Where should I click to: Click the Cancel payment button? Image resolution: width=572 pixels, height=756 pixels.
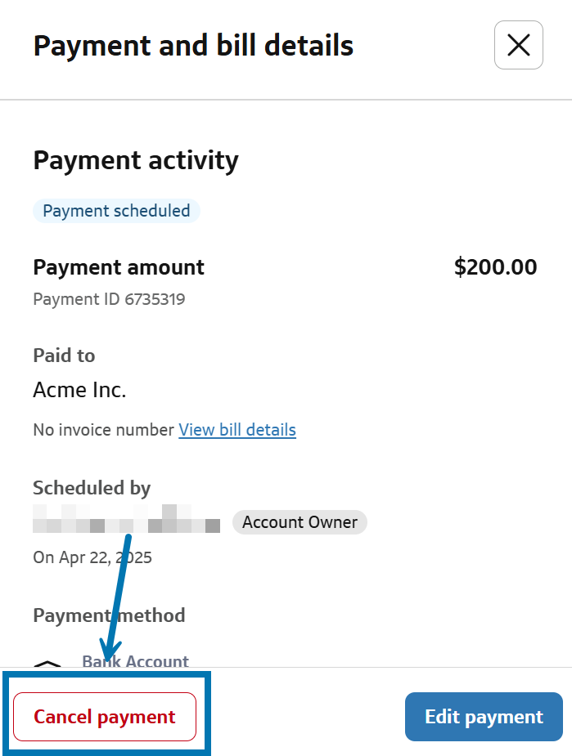coord(105,717)
